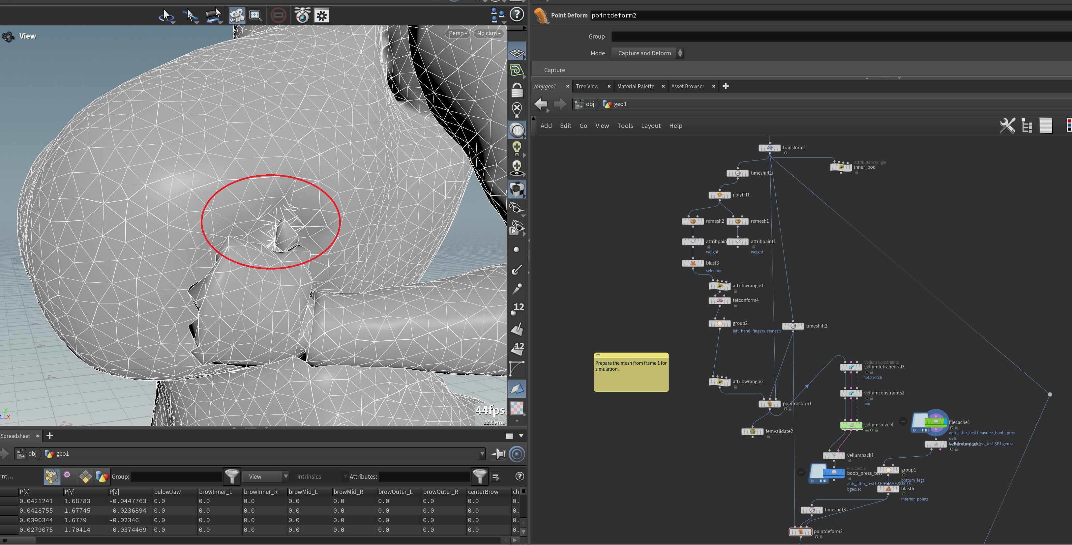
Task: Click the Group input field in parameters
Action: point(832,37)
